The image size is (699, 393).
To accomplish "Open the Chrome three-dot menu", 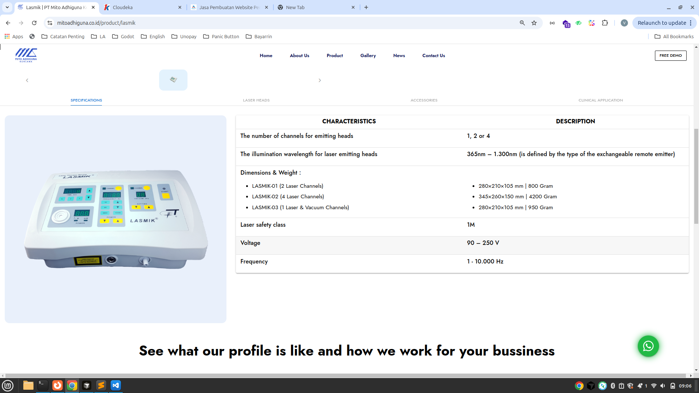I will (x=691, y=23).
